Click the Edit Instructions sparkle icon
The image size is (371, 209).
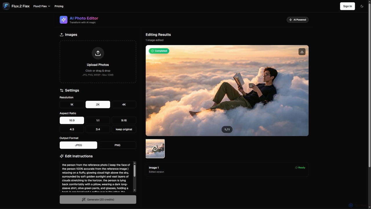click(61, 156)
